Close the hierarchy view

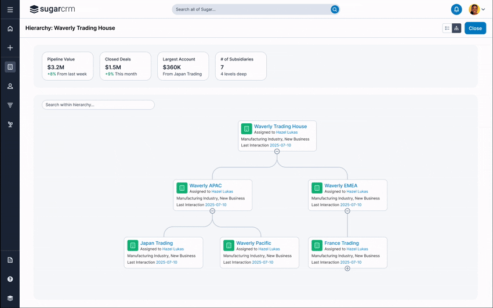click(x=475, y=28)
